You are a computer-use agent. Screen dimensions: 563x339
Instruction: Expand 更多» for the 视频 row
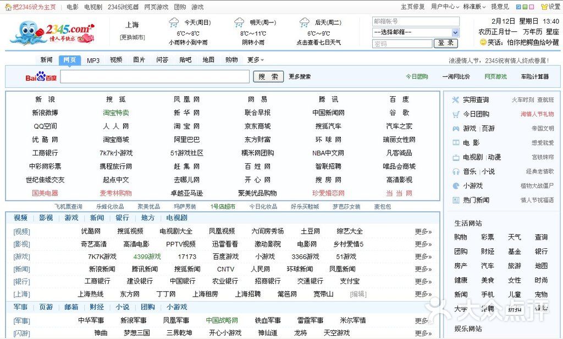point(423,232)
